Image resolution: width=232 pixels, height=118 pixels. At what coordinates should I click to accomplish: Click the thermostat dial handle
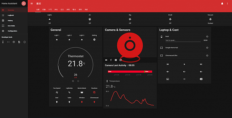pyautogui.click(x=58, y=65)
